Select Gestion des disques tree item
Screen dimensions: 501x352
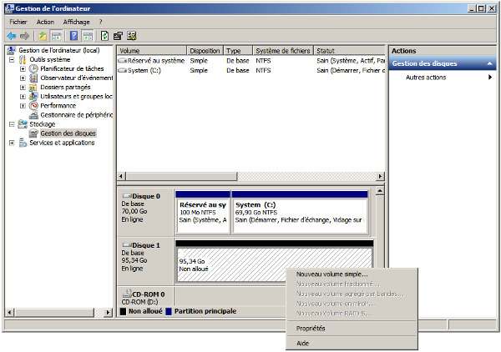[x=68, y=133]
